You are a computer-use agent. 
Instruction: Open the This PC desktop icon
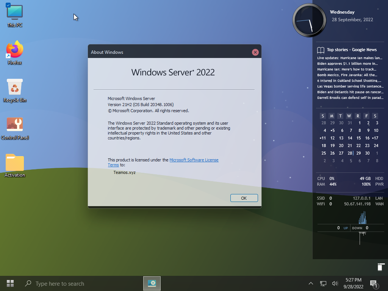15,14
